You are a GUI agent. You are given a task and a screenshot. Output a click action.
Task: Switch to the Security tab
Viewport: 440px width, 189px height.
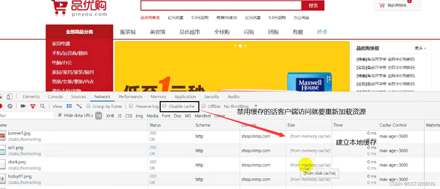coord(212,97)
